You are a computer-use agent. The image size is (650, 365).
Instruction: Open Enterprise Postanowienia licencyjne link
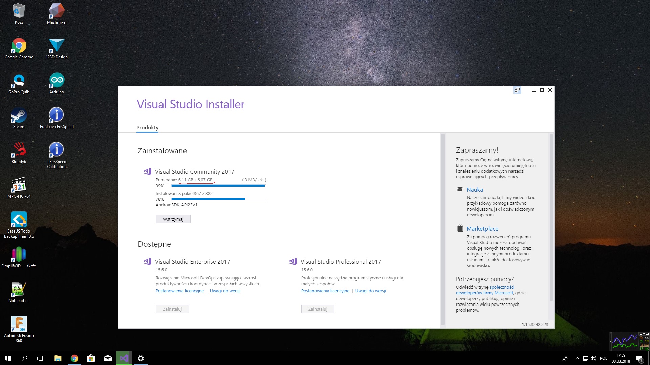click(179, 291)
